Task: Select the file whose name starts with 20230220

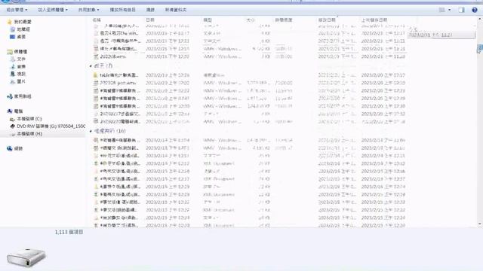Action: coord(120,121)
